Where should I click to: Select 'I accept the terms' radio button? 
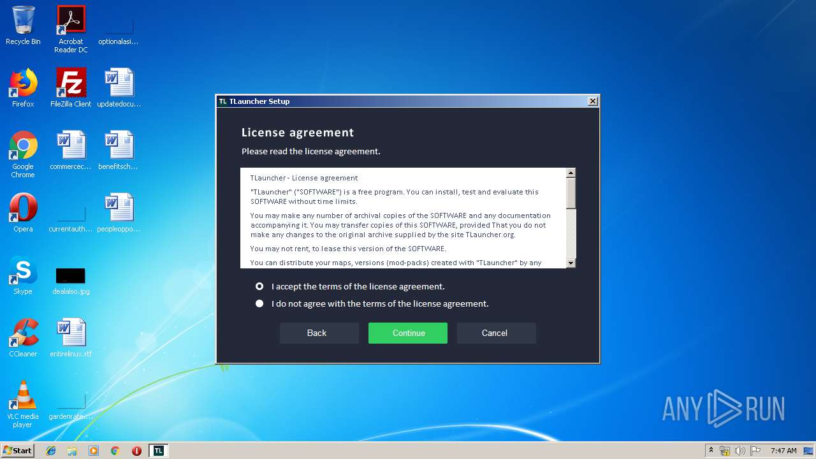pyautogui.click(x=259, y=286)
